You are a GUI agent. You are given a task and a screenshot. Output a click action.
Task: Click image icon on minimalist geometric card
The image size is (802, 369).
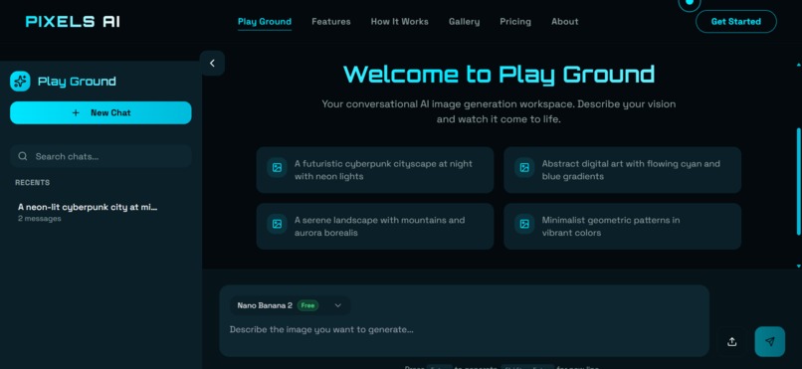(524, 224)
